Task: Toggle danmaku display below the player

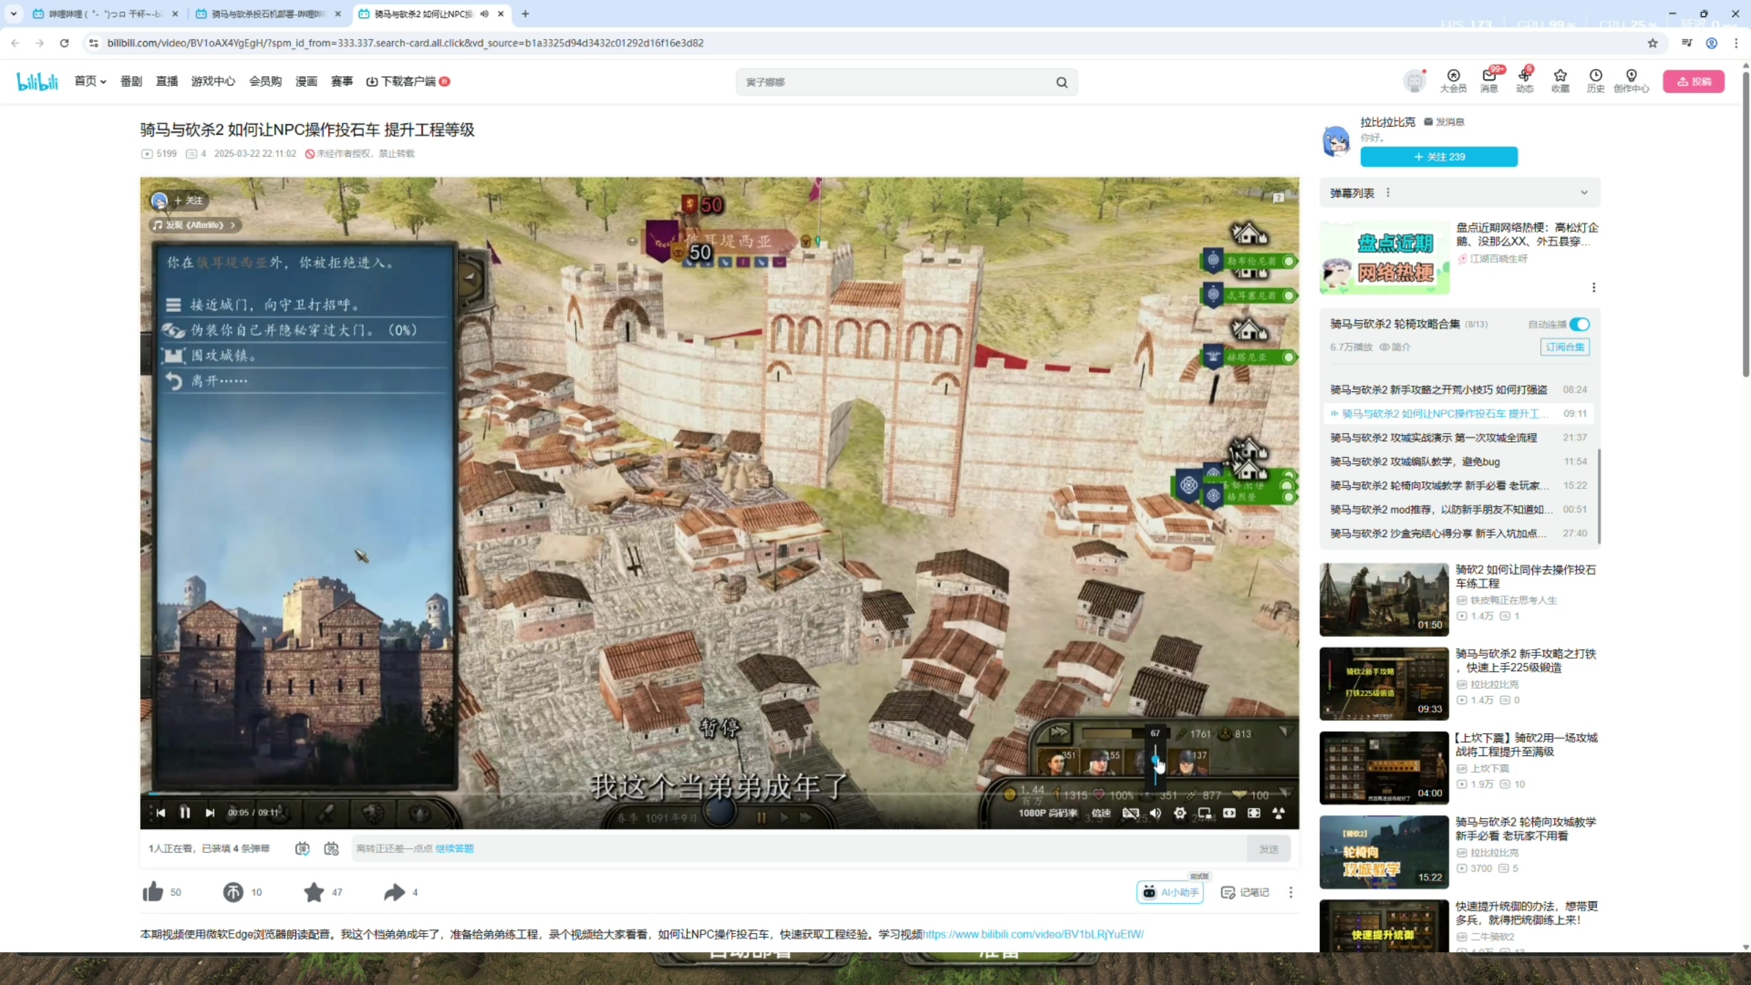Action: click(x=302, y=848)
